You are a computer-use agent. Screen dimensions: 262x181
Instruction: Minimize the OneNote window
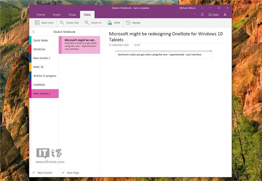pos(210,8)
